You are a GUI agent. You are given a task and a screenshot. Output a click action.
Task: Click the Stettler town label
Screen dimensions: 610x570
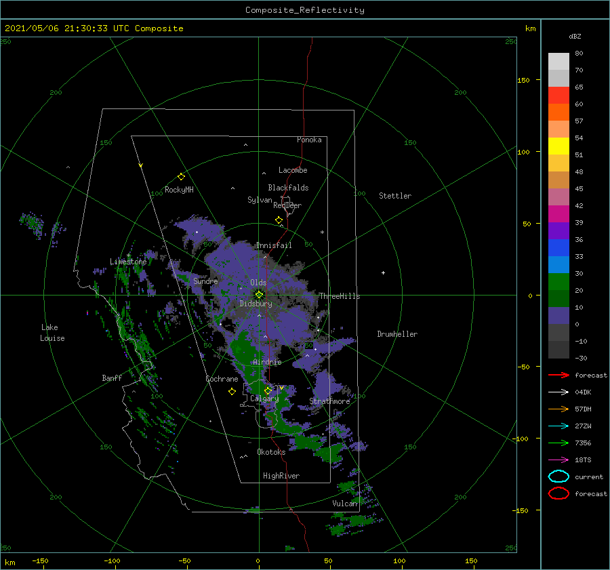coord(395,196)
